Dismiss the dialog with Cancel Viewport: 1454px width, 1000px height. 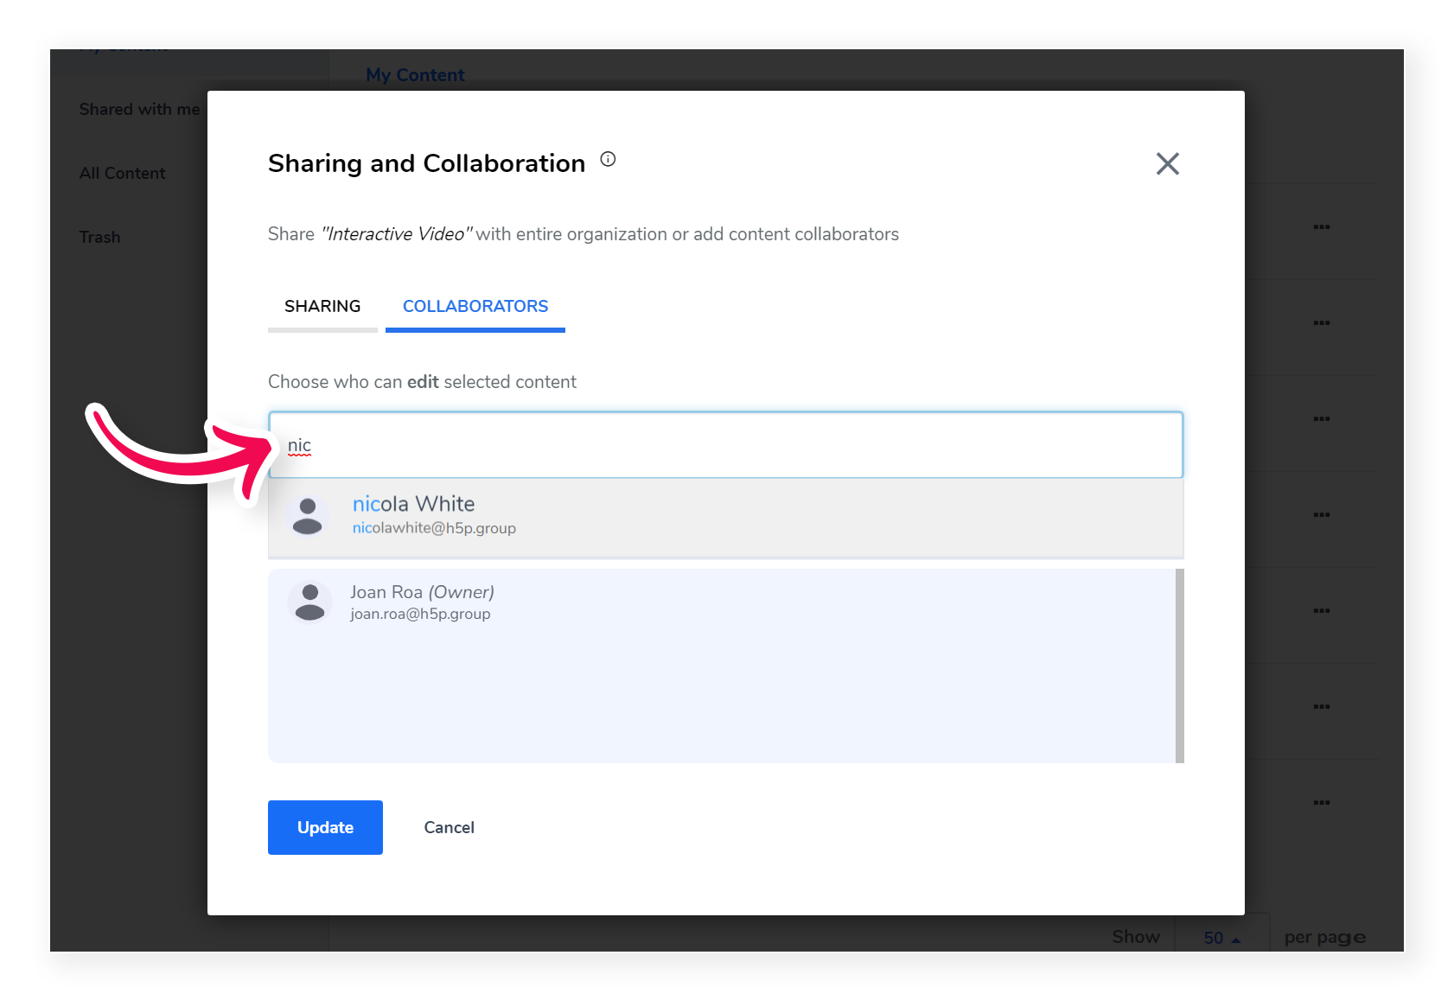[x=449, y=827]
